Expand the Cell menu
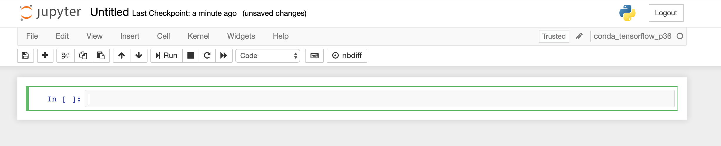 point(163,36)
